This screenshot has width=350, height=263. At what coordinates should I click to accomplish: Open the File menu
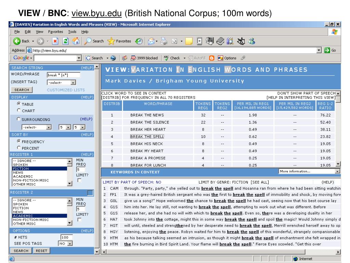(17, 32)
